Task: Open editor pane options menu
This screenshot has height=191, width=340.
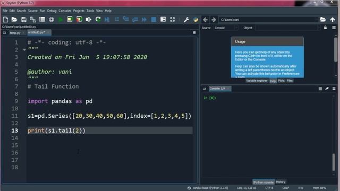Action: click(194, 32)
